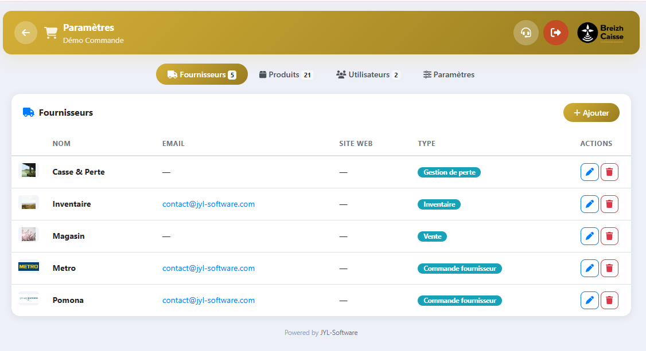Image resolution: width=646 pixels, height=351 pixels.
Task: Delete the Metro supplier
Action: 609,268
